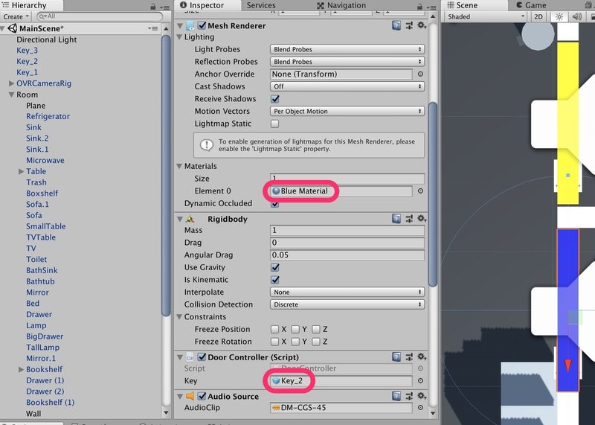Open Mesh Renderer preset settings icon
Screen dimensions: 595x425
(x=409, y=25)
